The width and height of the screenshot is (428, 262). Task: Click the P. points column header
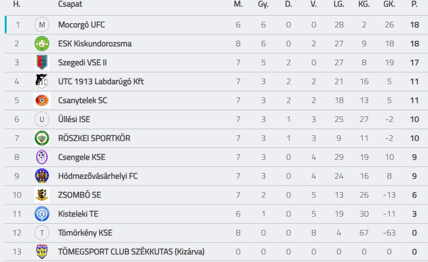click(x=415, y=4)
